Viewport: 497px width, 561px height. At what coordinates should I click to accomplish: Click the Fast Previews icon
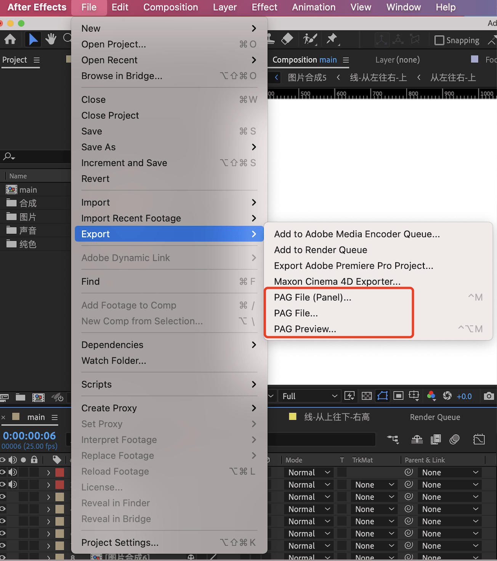[350, 396]
